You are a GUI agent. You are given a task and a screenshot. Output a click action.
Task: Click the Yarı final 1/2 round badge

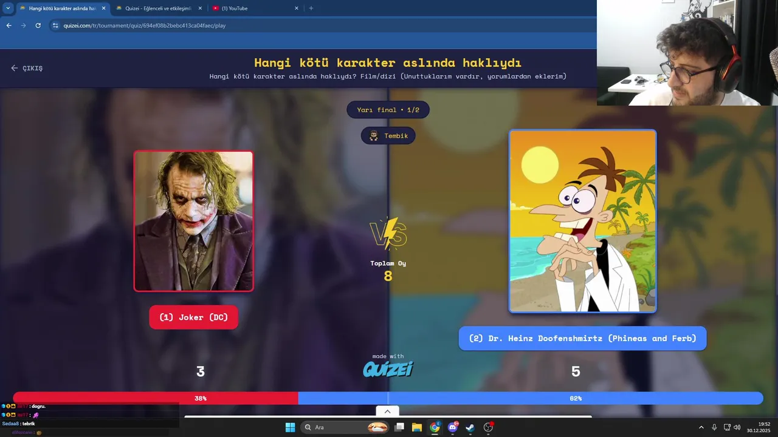coord(388,110)
